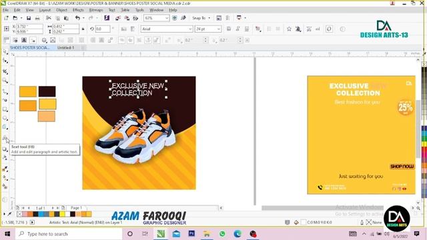Click the Undo arrow icon
Image resolution: width=427 pixels, height=240 pixels.
77,18
